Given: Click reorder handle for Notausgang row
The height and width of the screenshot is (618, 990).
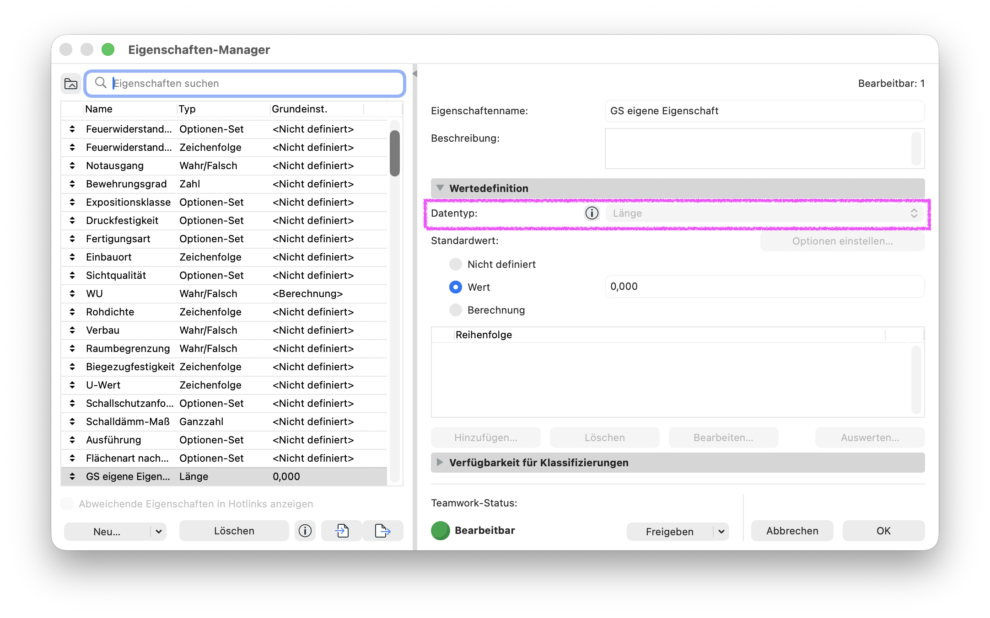Looking at the screenshot, I should [72, 165].
